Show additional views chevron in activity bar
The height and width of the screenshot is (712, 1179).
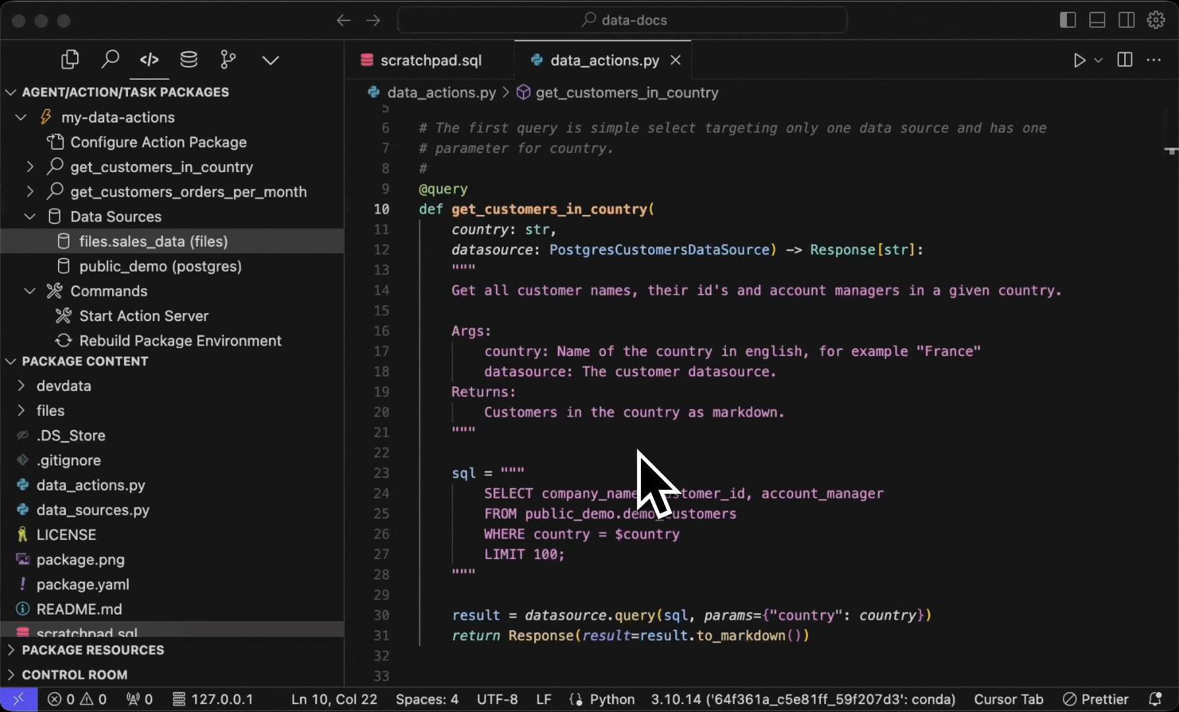(x=270, y=61)
